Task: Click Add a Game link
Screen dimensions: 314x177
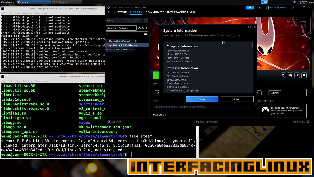Action: [x=117, y=122]
